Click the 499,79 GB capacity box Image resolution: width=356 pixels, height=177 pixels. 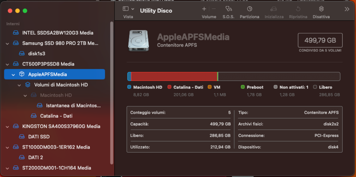320,40
